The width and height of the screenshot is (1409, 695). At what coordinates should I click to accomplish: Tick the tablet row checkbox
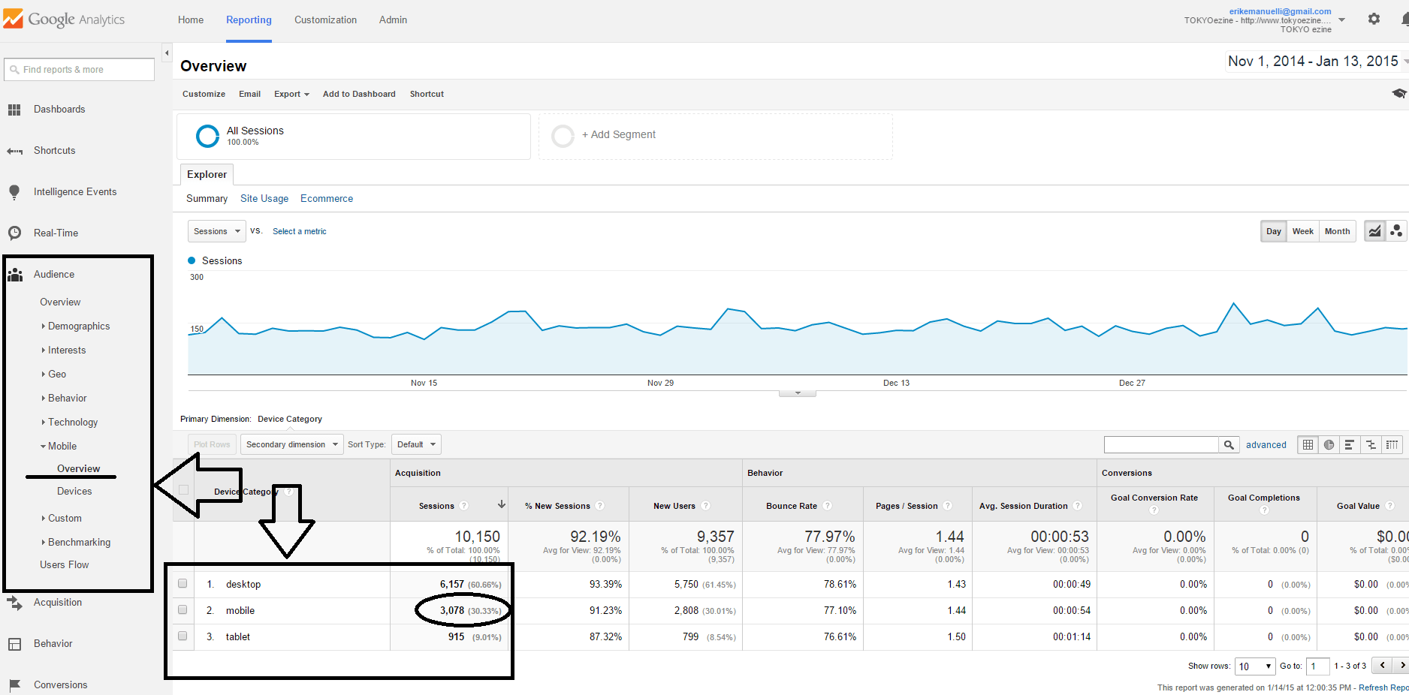click(x=183, y=636)
